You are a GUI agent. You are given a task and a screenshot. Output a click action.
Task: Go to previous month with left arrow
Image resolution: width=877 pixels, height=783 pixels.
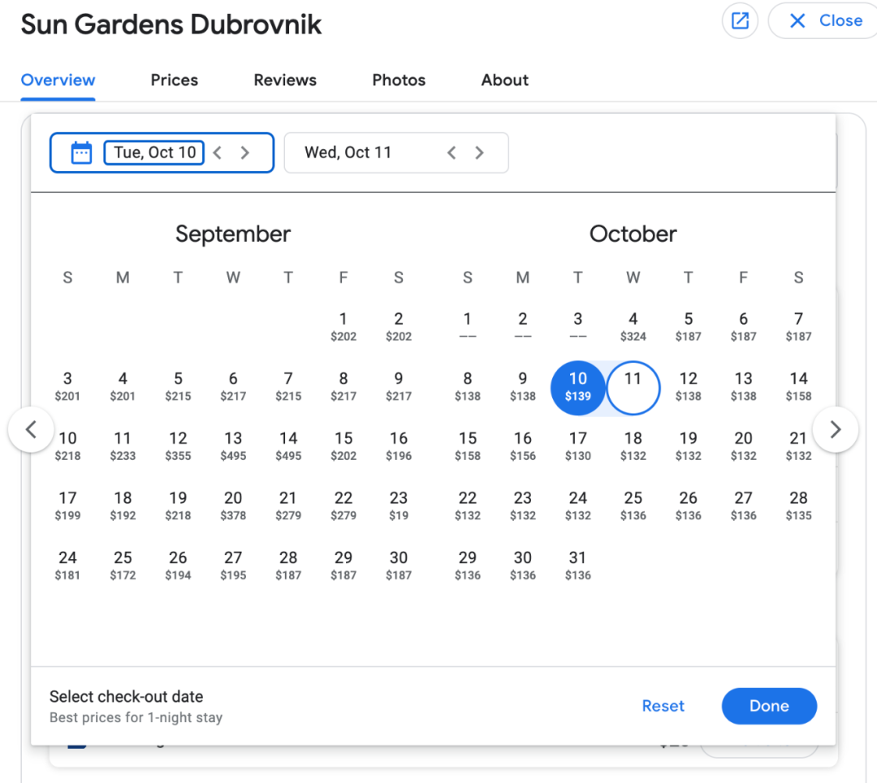[x=31, y=429]
